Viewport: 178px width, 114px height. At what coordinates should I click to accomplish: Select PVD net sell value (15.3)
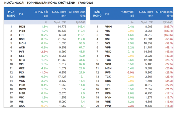point(169,106)
